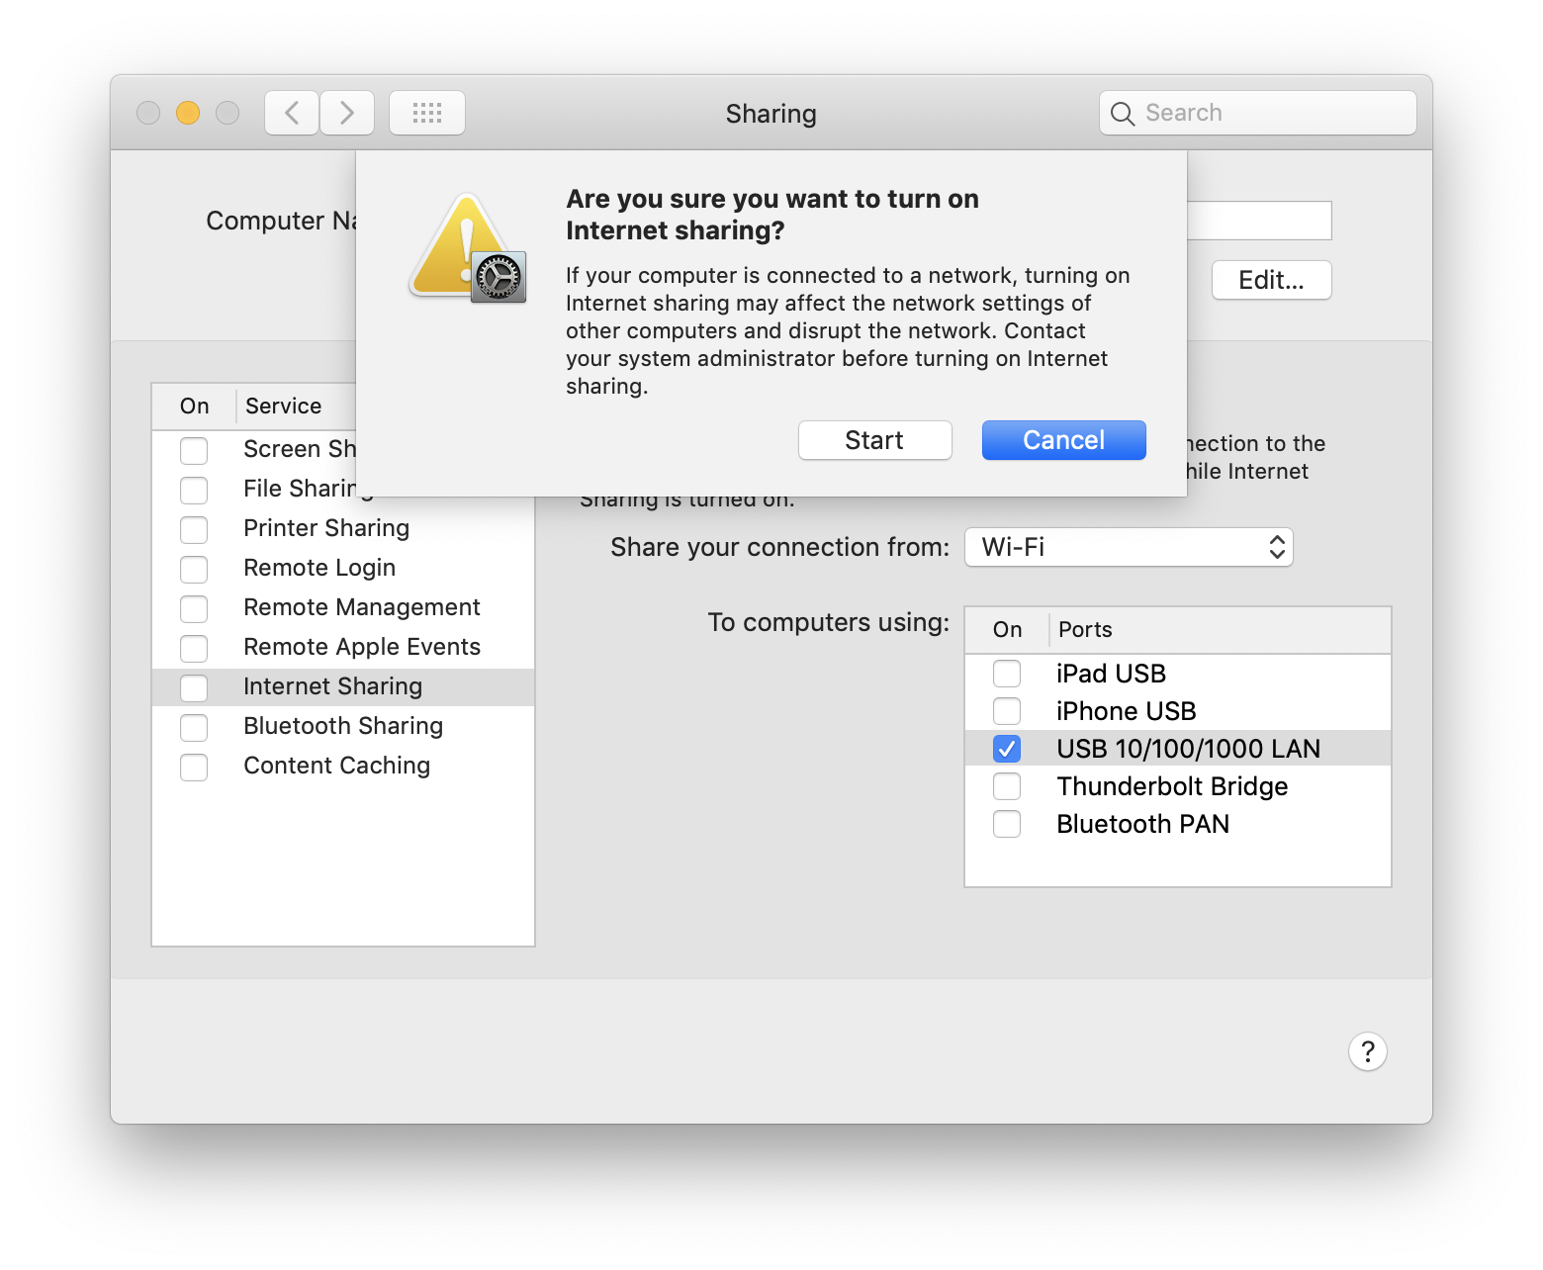Select the iPhone USB port row
1543x1270 pixels.
(x=1126, y=711)
